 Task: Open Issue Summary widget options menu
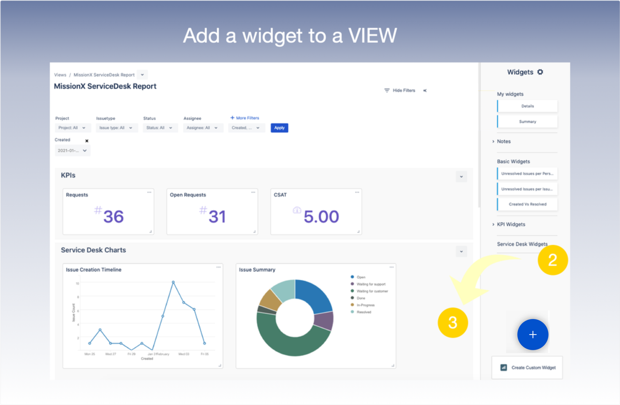pos(391,267)
